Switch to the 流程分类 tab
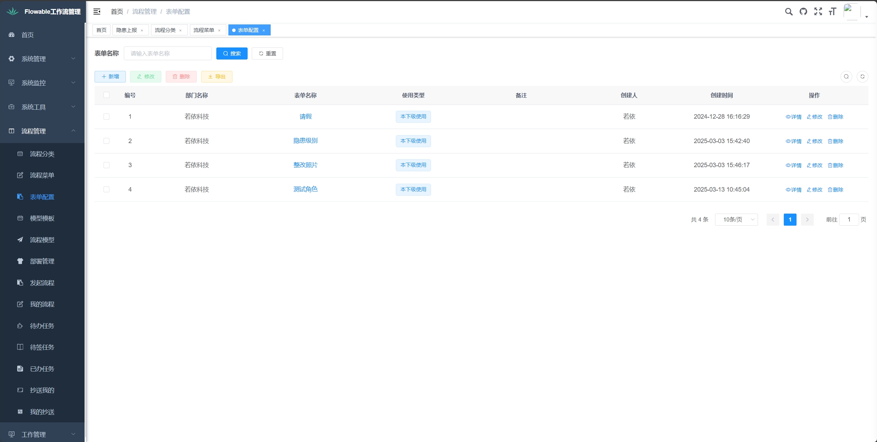 165,30
